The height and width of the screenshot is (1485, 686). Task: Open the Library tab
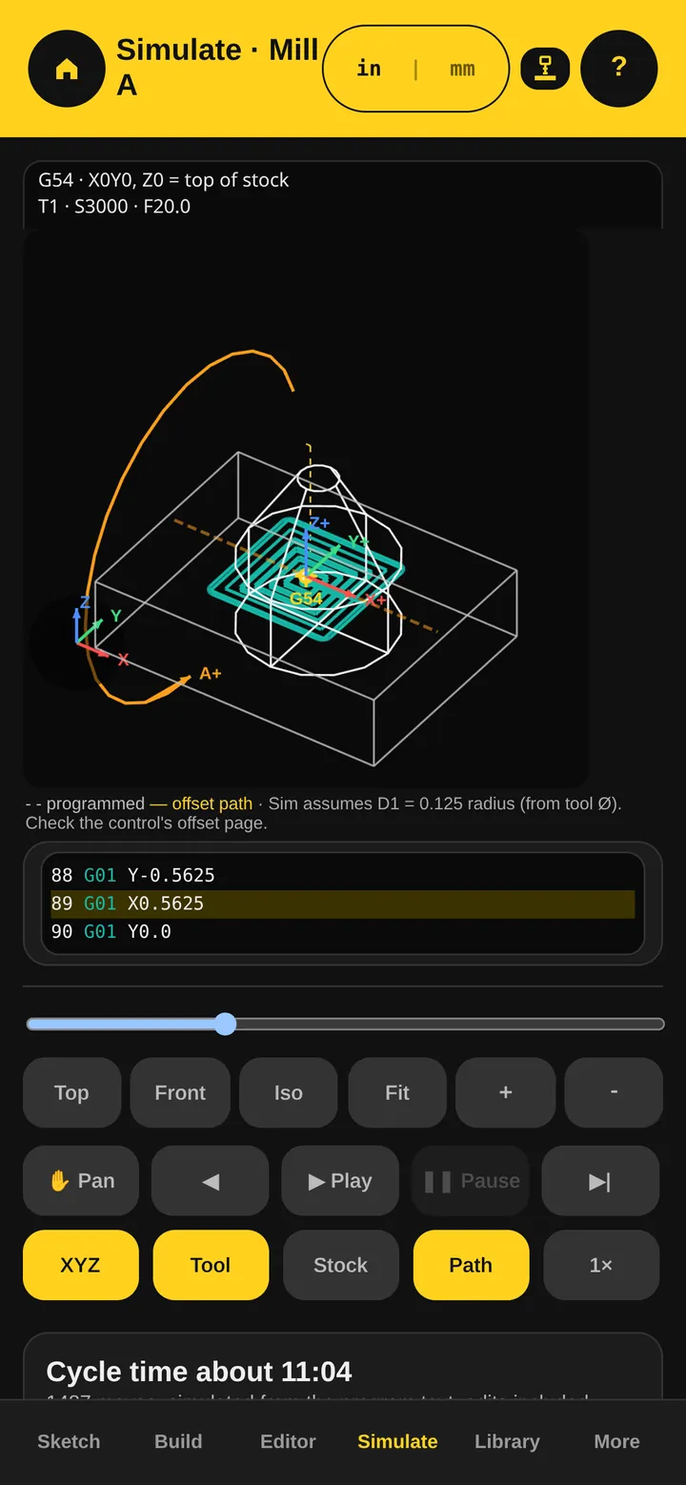pos(507,1441)
